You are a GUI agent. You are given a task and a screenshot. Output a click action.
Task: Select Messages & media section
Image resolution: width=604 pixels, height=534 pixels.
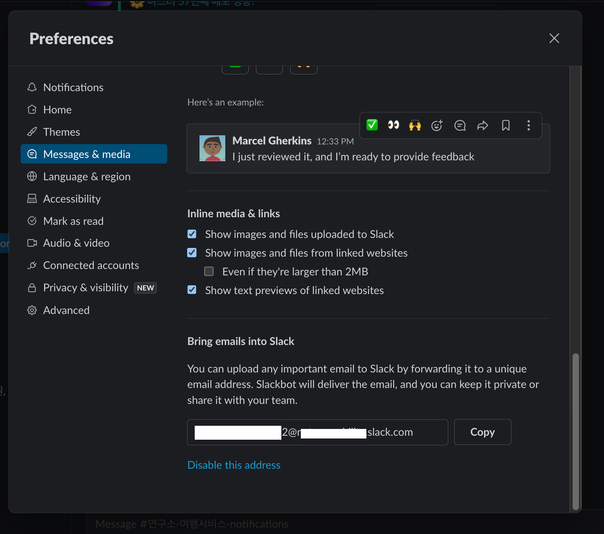tap(94, 154)
